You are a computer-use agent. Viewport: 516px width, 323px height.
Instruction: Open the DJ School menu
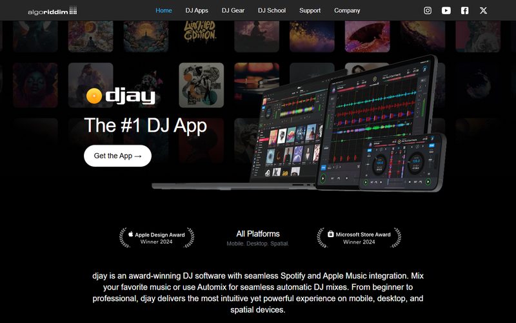tap(272, 10)
